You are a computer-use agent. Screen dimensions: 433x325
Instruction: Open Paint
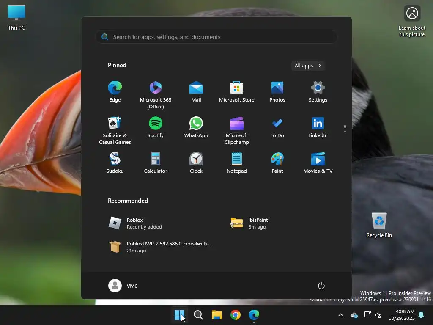277,163
